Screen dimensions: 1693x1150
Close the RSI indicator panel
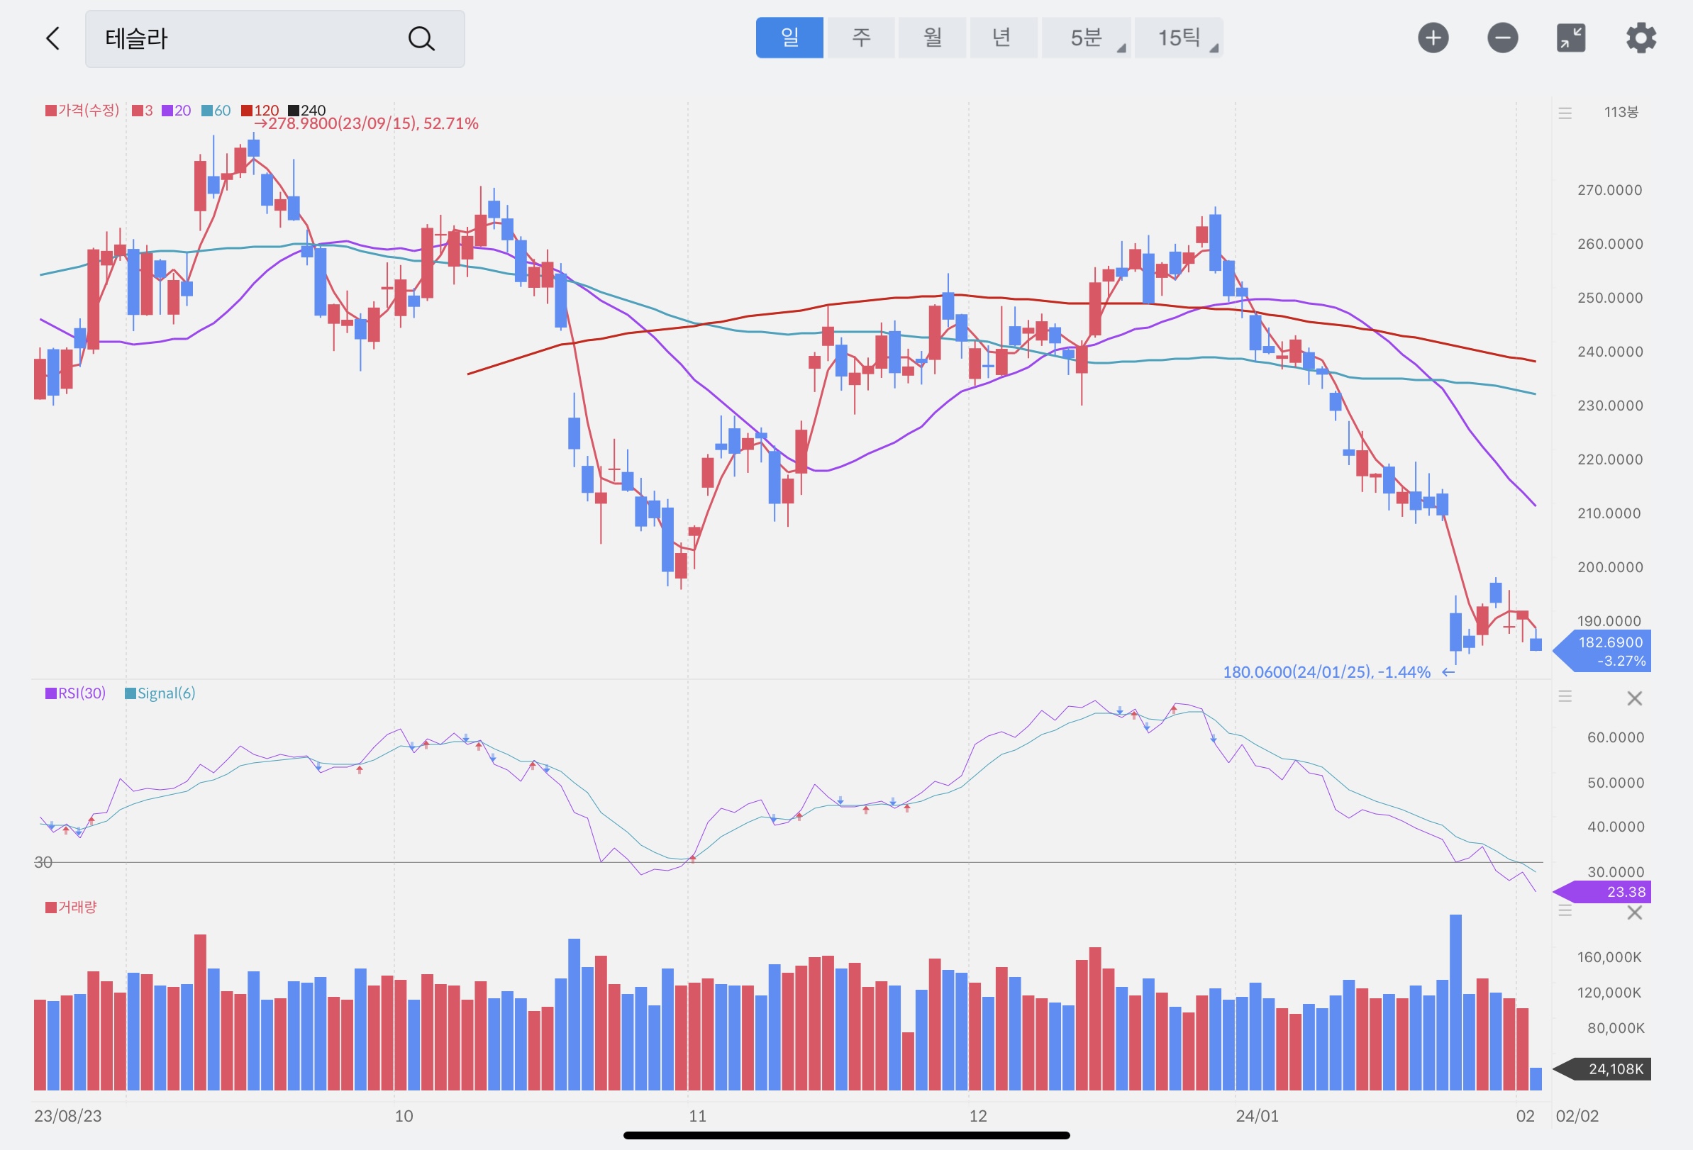tap(1635, 698)
